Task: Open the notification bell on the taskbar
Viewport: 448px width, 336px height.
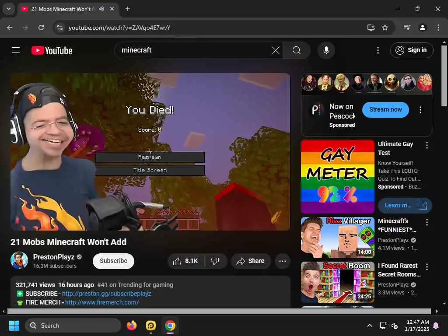Action: point(436,325)
